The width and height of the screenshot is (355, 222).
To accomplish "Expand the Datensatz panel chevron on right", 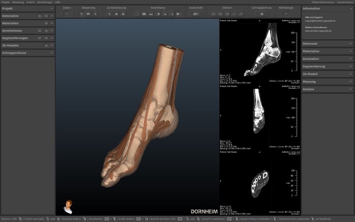I will click(x=351, y=44).
